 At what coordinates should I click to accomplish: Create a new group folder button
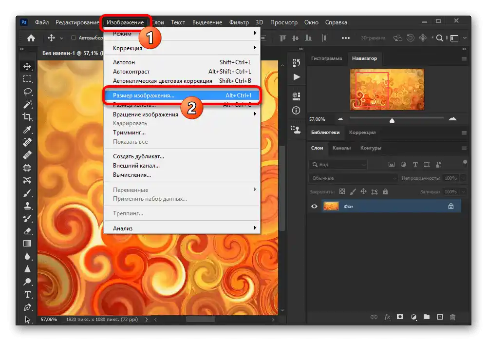coord(427,317)
